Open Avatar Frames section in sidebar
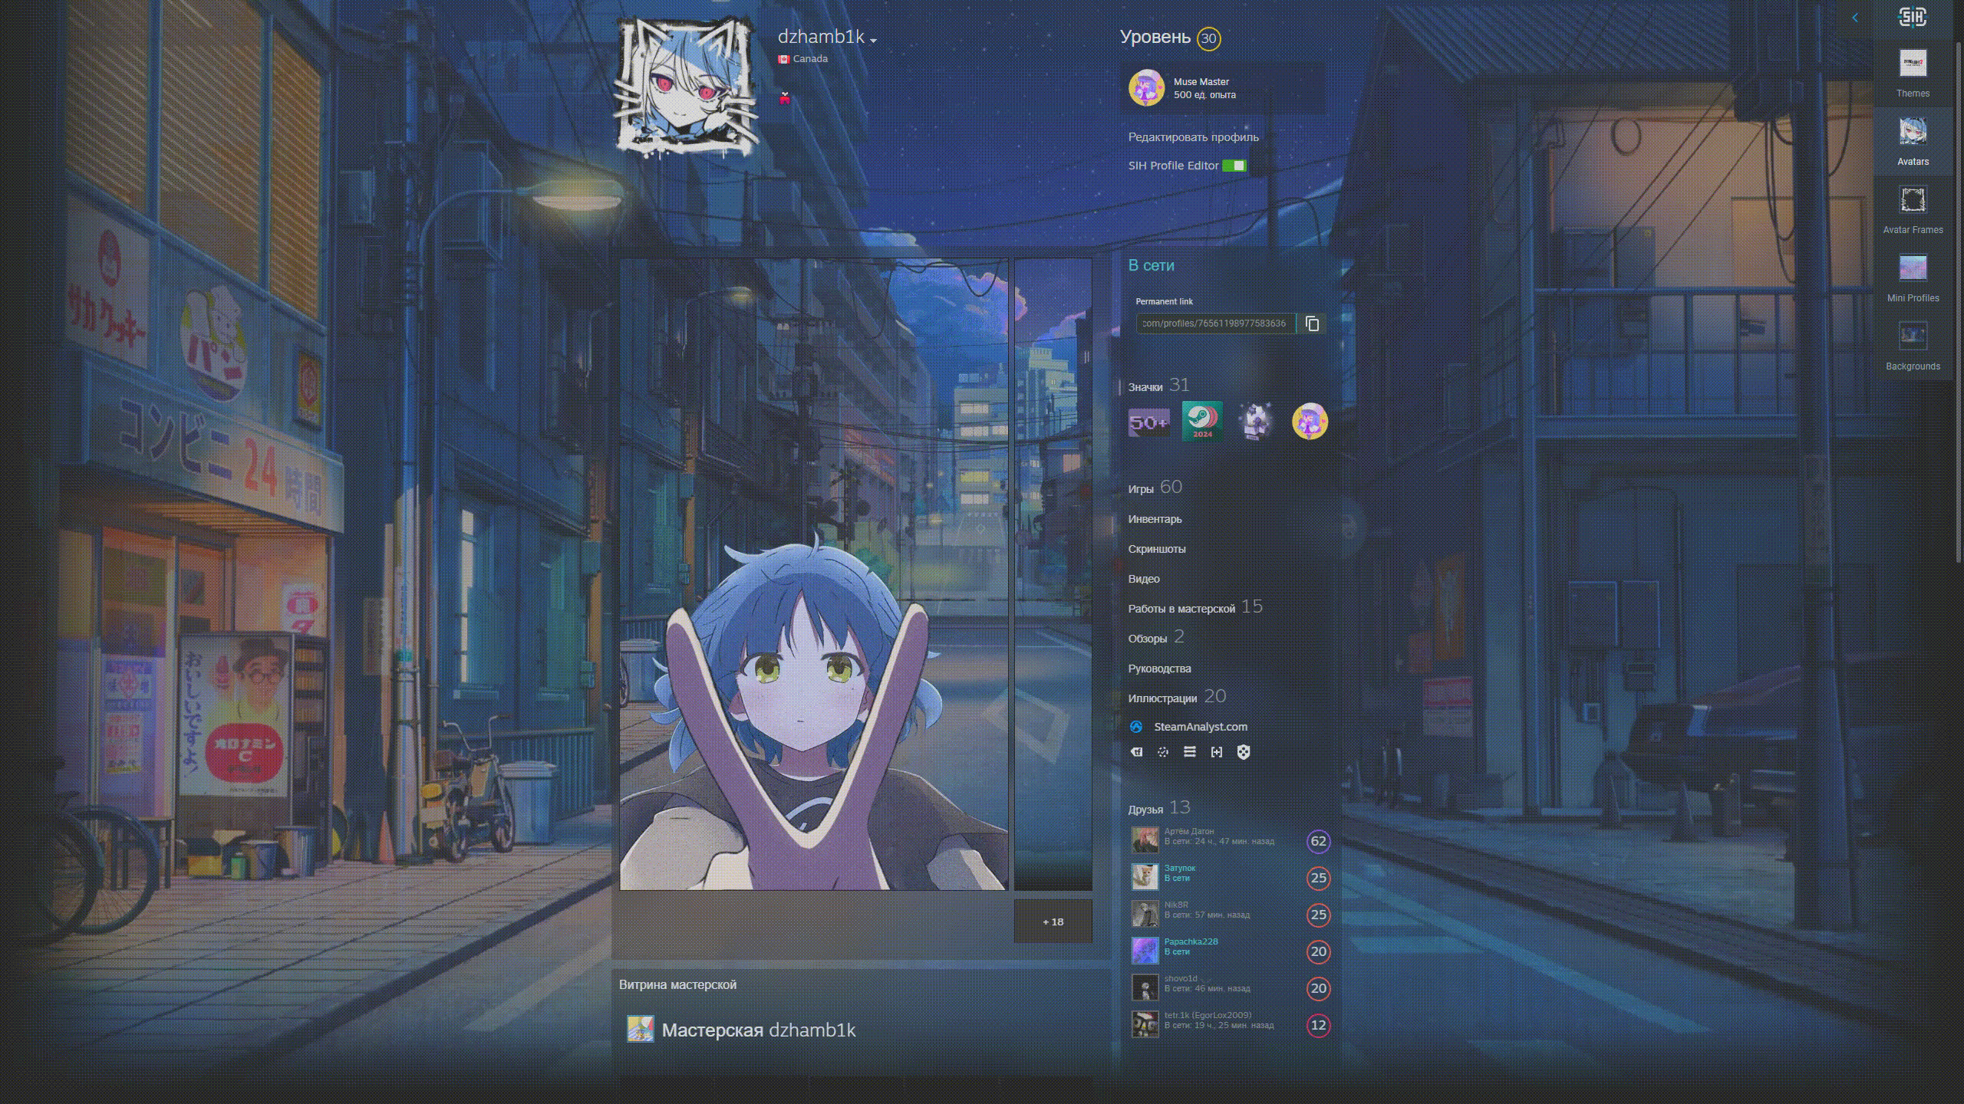The height and width of the screenshot is (1104, 1964). [x=1913, y=209]
